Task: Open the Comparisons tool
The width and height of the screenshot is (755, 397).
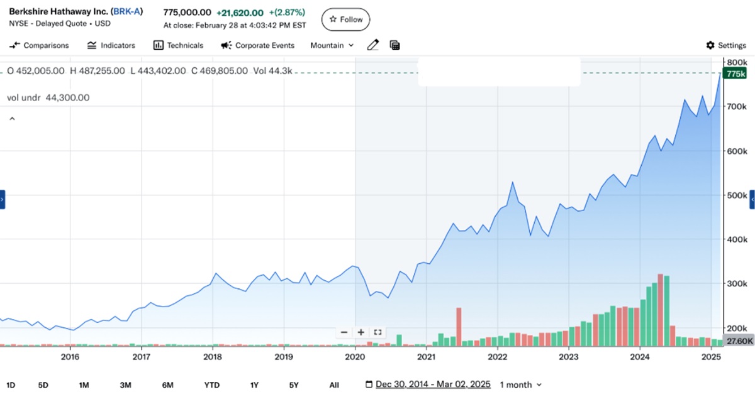Action: coord(39,45)
